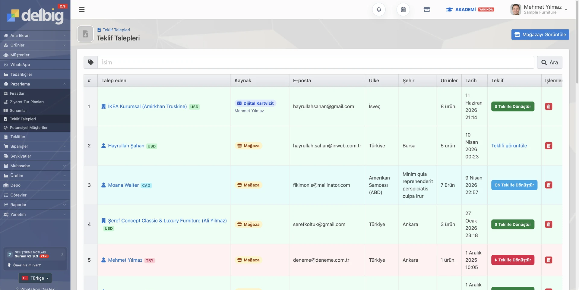
Task: Open Geliştirme Notları Sürüm v2.9.3
Action: pyautogui.click(x=35, y=254)
